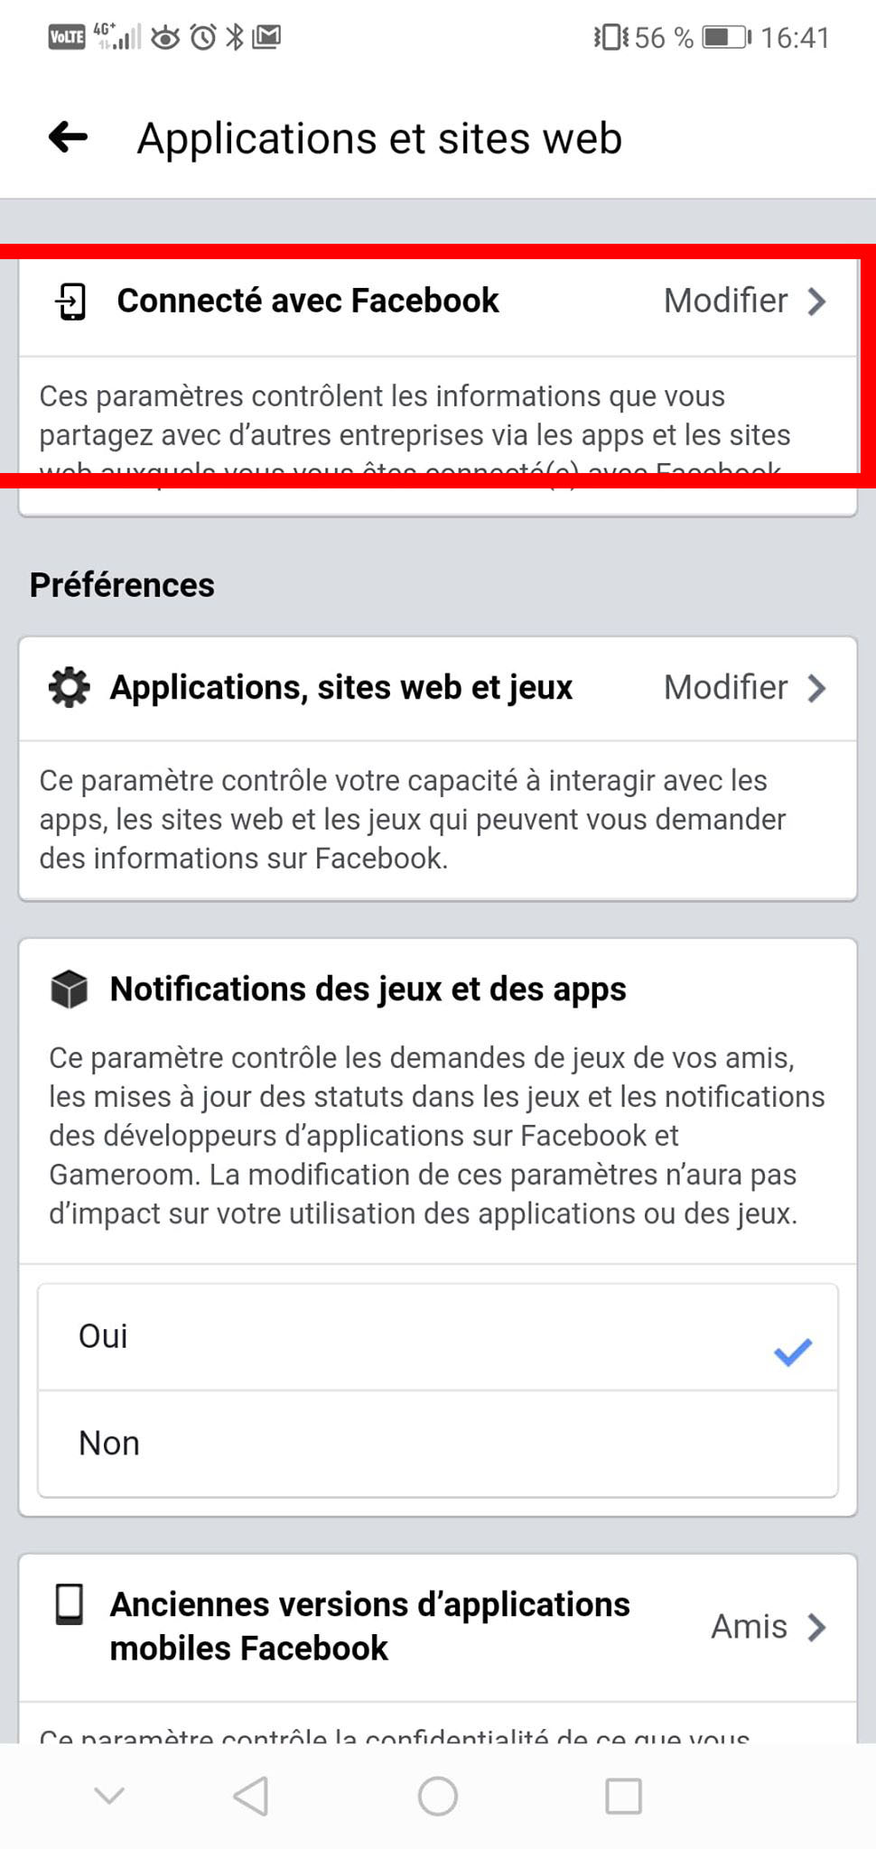Hide the navigation bar with down chevron
Image resolution: width=876 pixels, height=1849 pixels.
109,1796
